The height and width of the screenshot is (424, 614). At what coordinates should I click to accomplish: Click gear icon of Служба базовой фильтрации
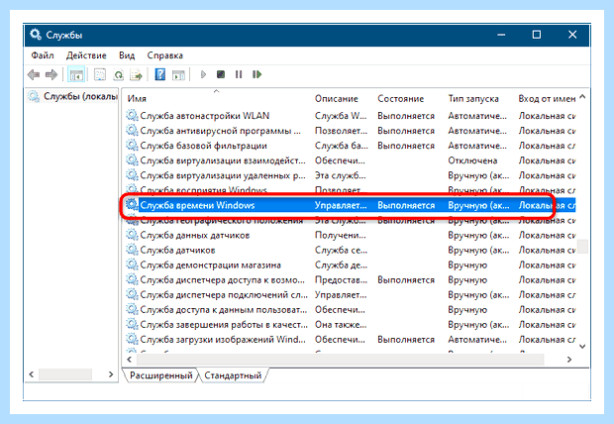click(x=132, y=146)
